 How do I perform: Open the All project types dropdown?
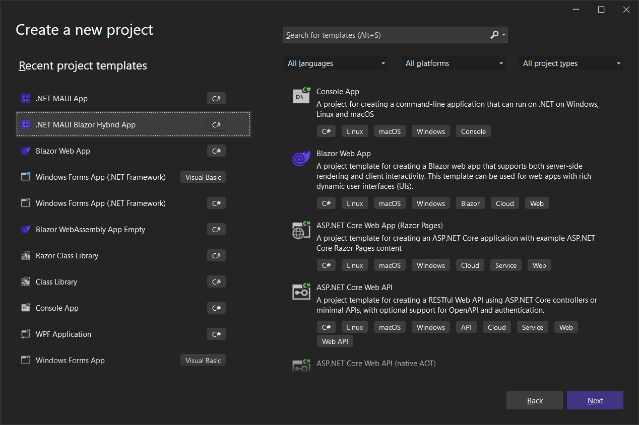click(571, 63)
